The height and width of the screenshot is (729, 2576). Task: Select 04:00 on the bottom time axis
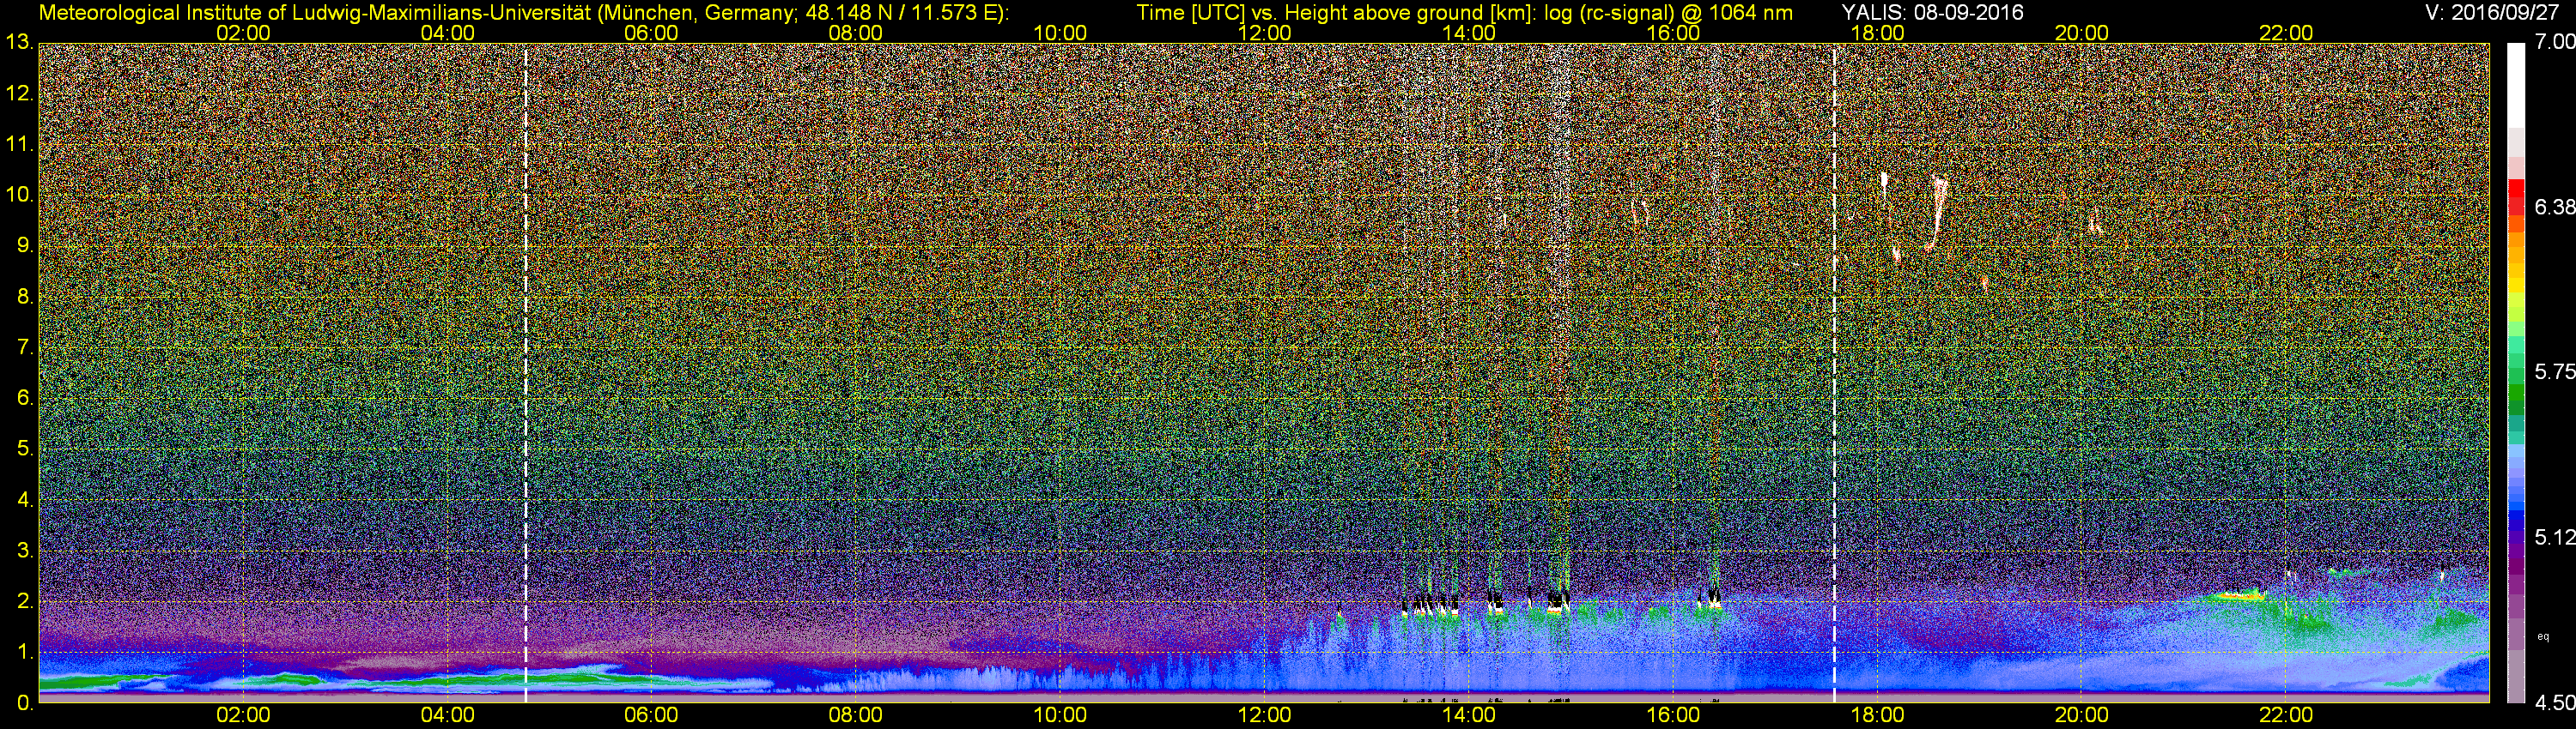pos(447,715)
